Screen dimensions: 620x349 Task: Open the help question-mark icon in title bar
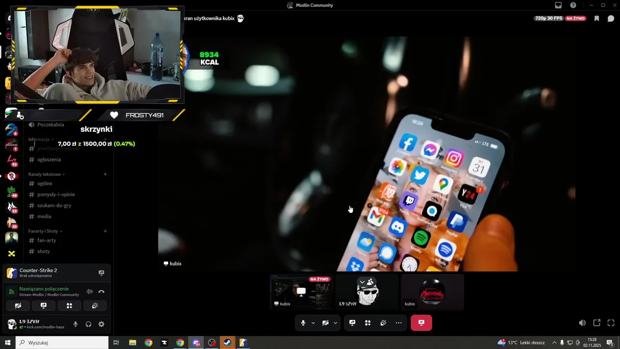point(573,5)
